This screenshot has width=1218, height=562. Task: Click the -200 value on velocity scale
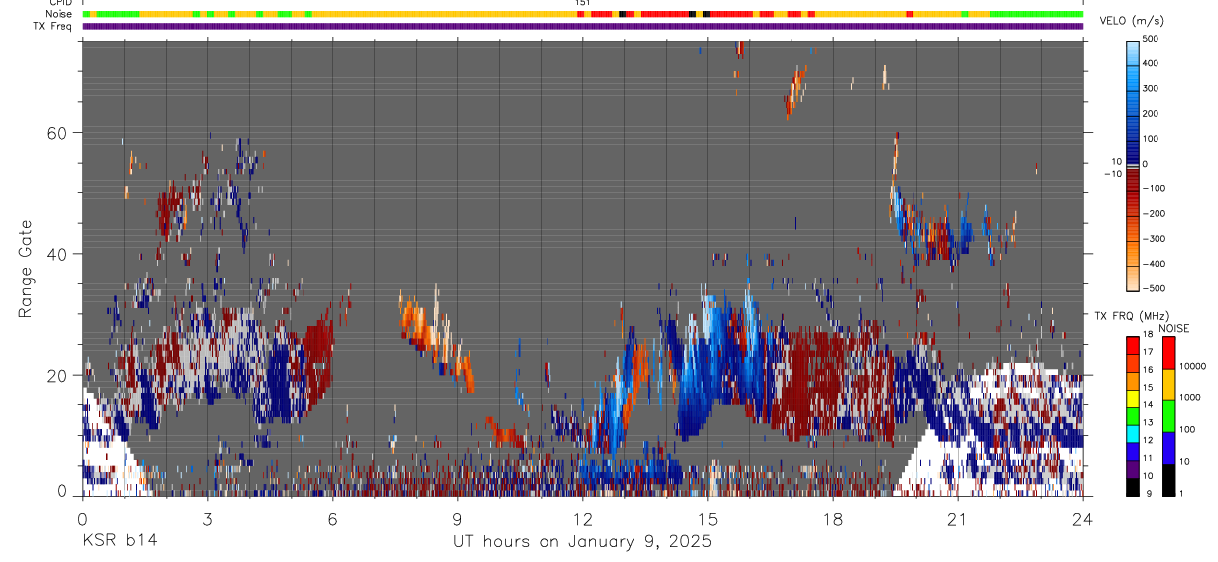(x=1155, y=214)
